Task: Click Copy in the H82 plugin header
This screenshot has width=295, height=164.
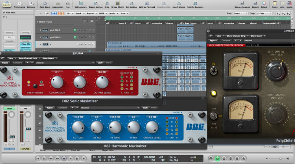Action: point(145,108)
